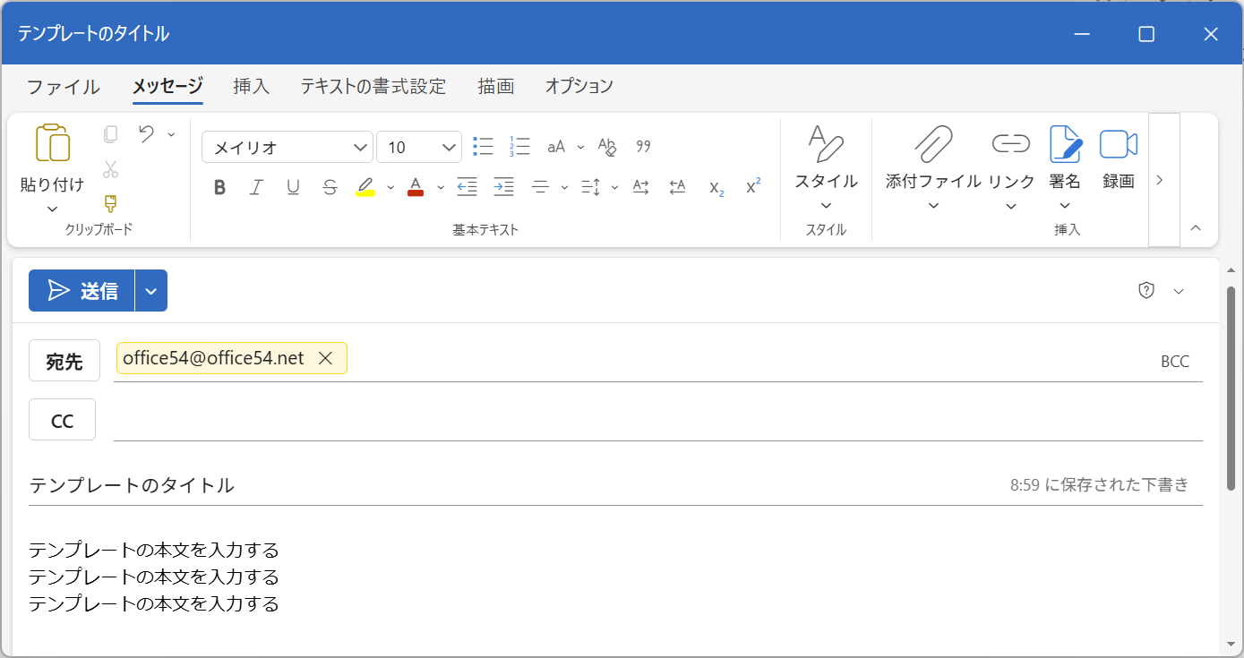
Task: Open the 描画 ribbon tab
Action: [x=495, y=85]
